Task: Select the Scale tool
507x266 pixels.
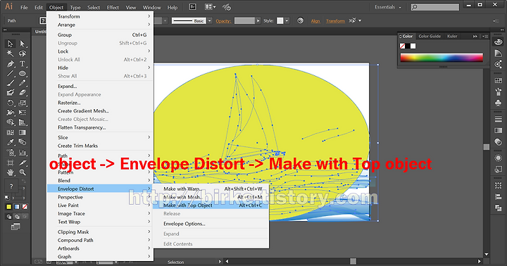Action: click(22, 103)
